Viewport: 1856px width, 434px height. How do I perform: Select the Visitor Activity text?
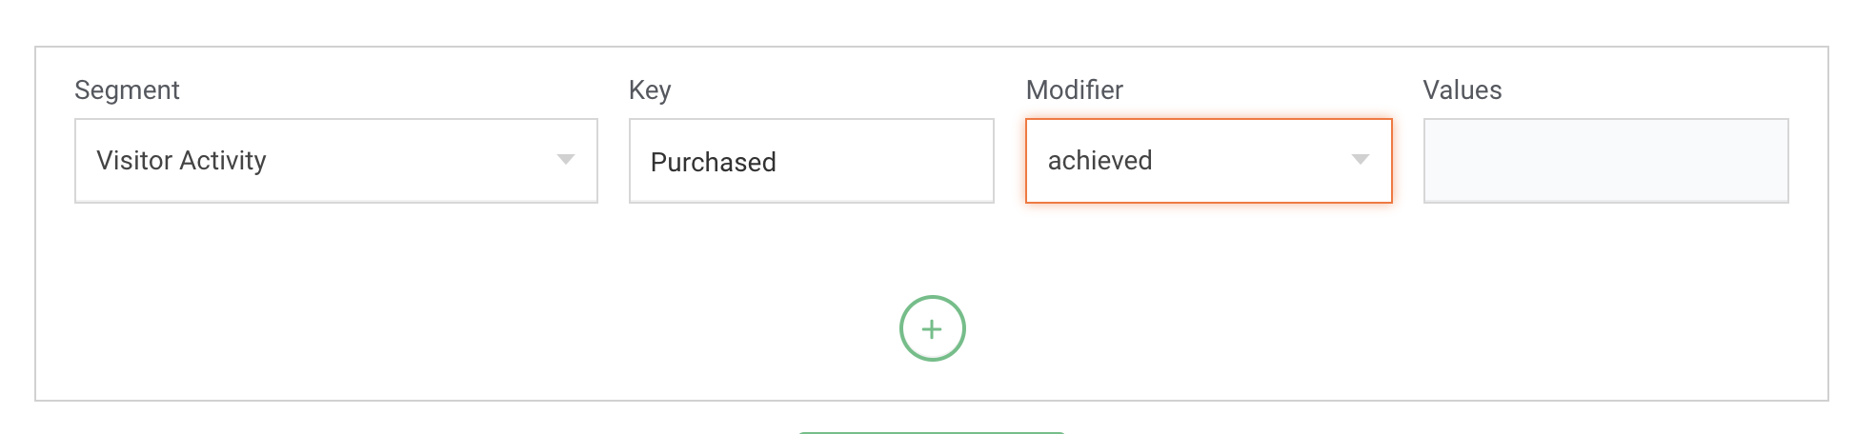pos(181,161)
